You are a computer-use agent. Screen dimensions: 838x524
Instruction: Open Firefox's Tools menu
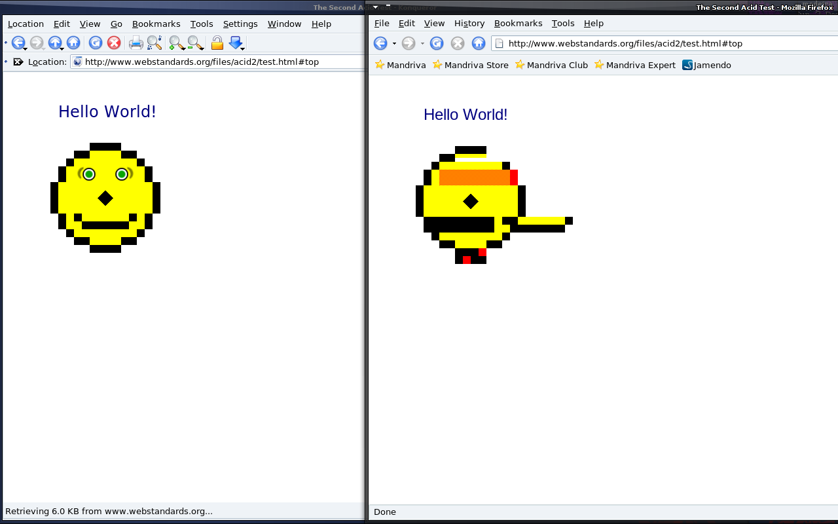563,23
